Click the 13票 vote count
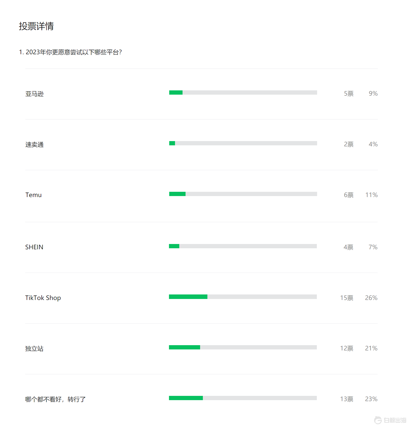The height and width of the screenshot is (428, 410). point(346,399)
